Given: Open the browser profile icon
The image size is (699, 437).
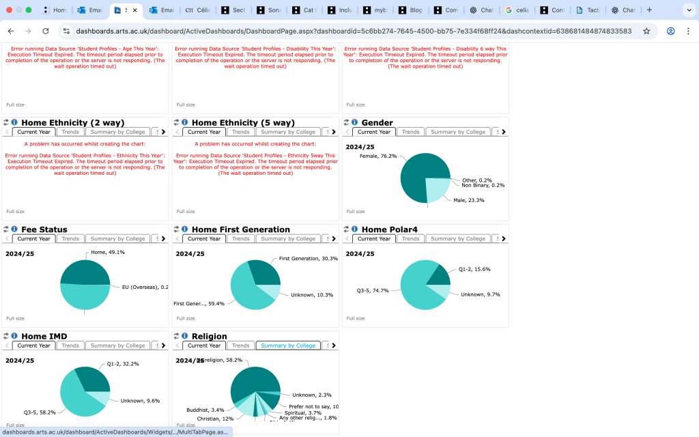Looking at the screenshot, I should click(x=670, y=31).
